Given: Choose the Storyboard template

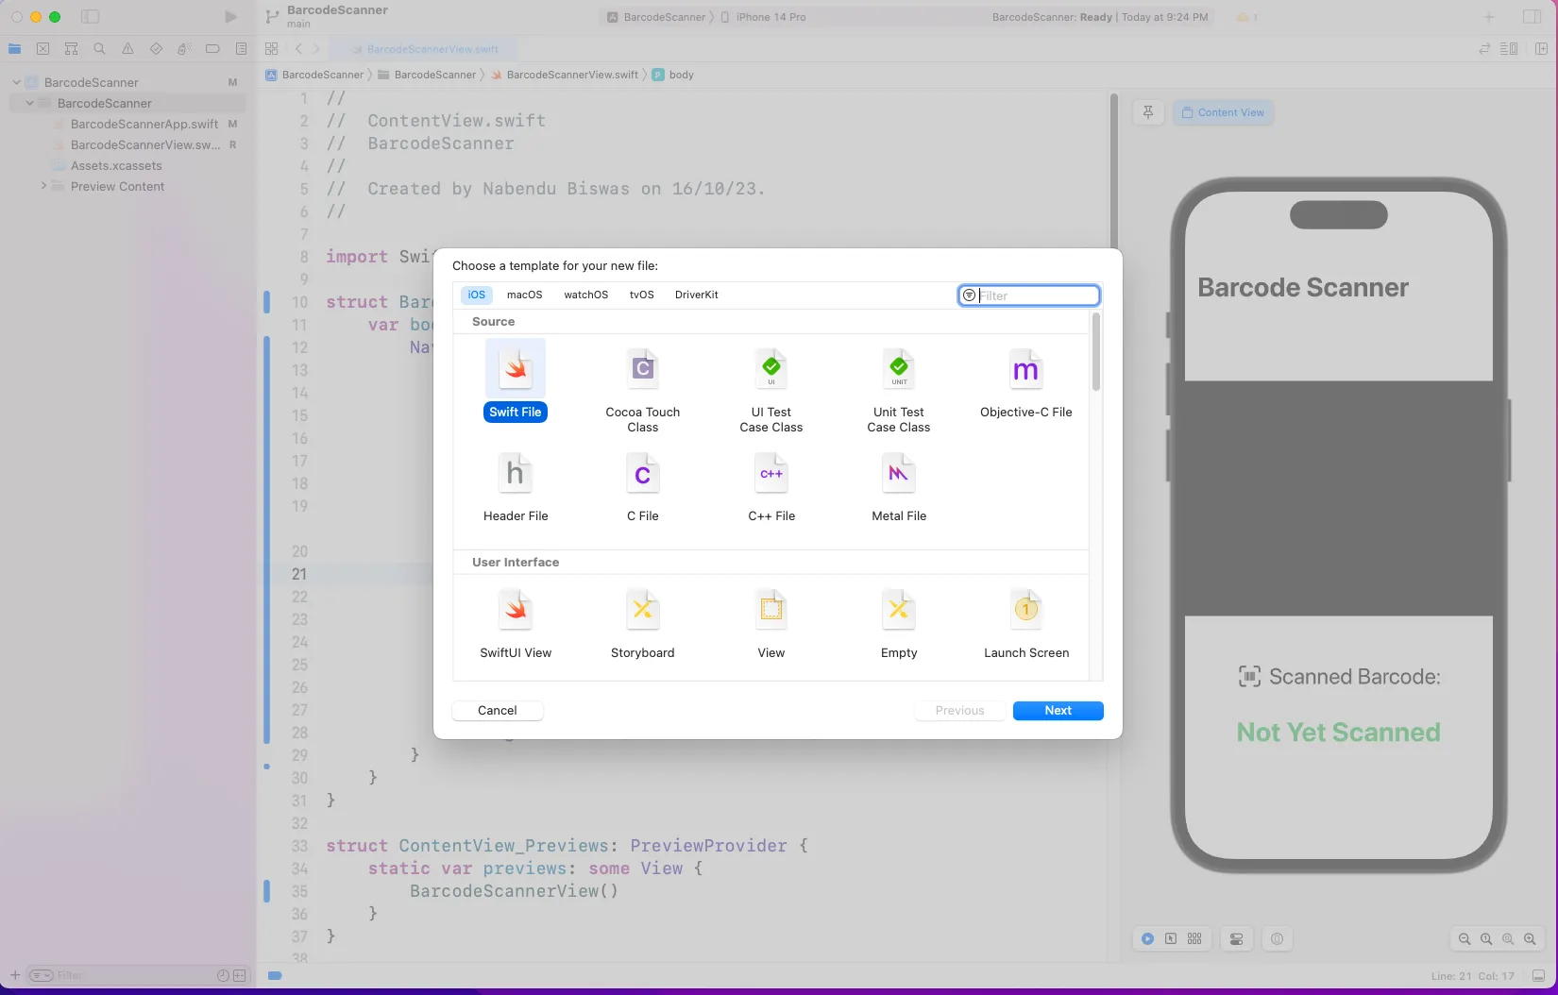Looking at the screenshot, I should point(643,624).
